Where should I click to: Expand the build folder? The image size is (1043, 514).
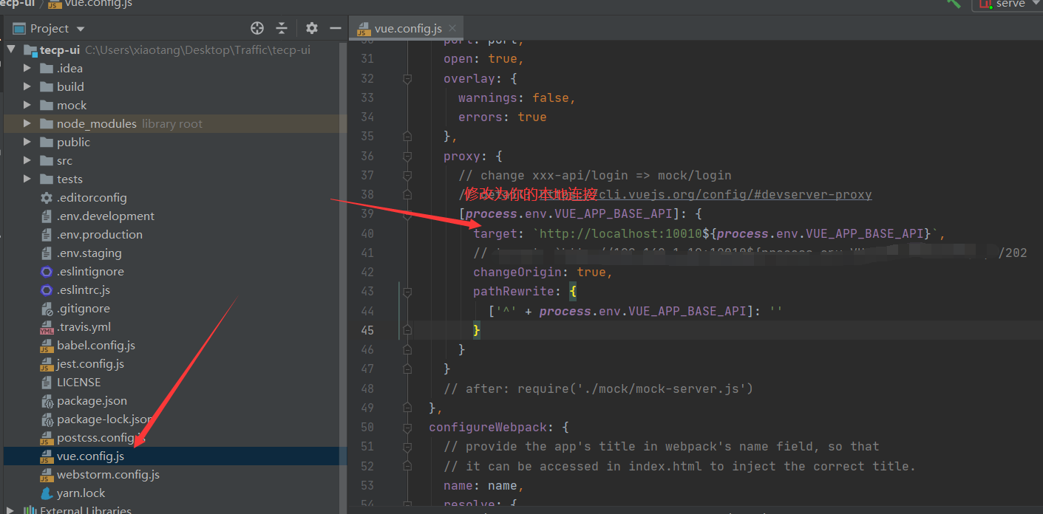click(x=27, y=86)
